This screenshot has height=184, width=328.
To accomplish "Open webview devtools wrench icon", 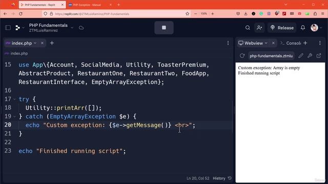I will tap(310, 56).
